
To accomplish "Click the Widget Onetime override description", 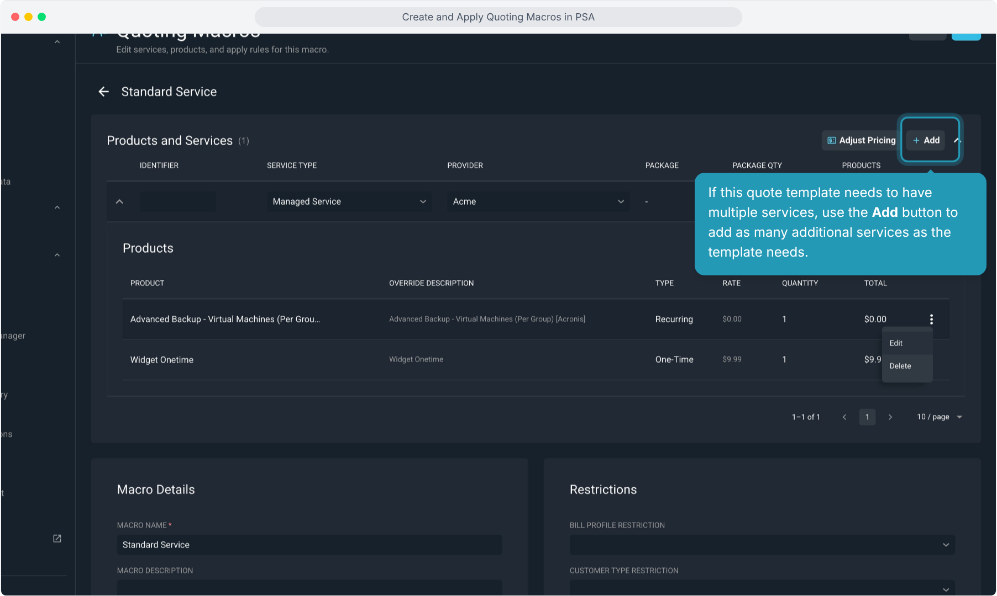I will click(416, 359).
